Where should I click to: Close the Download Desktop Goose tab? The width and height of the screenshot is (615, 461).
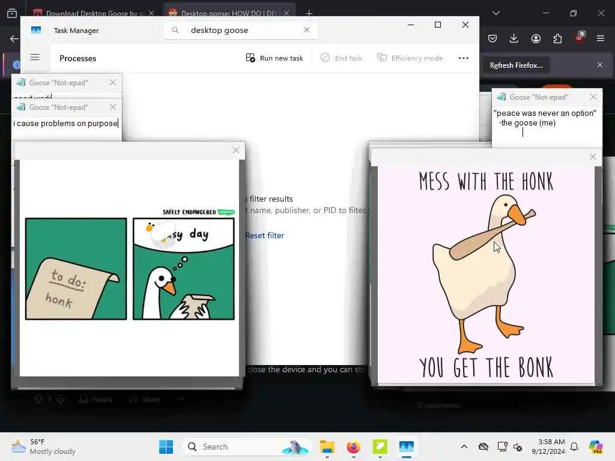click(151, 13)
